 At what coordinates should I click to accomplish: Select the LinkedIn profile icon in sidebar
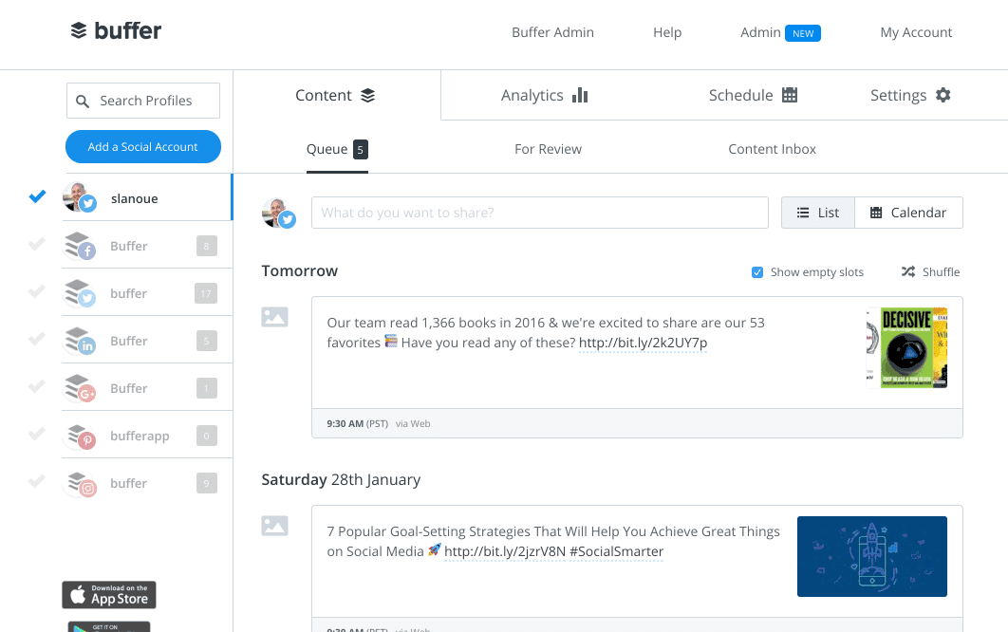tap(88, 347)
